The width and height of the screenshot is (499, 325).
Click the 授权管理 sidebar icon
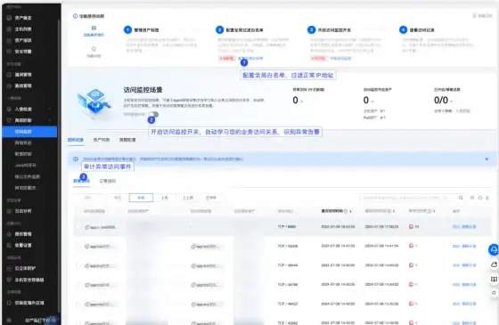coord(9,234)
